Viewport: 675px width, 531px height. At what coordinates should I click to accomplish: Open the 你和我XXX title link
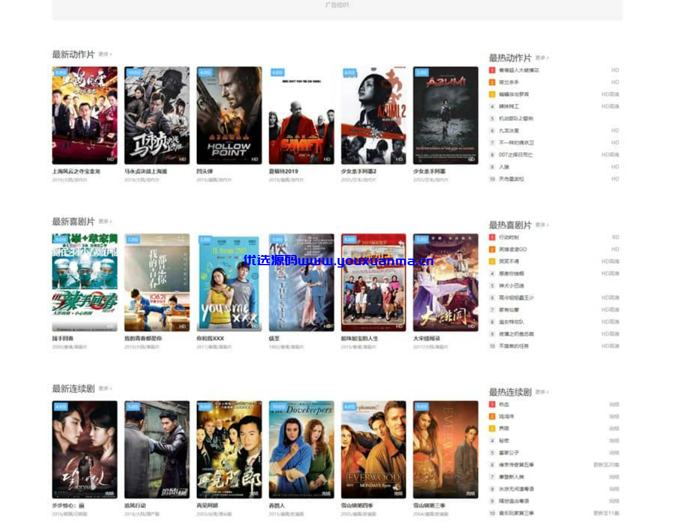tap(211, 339)
